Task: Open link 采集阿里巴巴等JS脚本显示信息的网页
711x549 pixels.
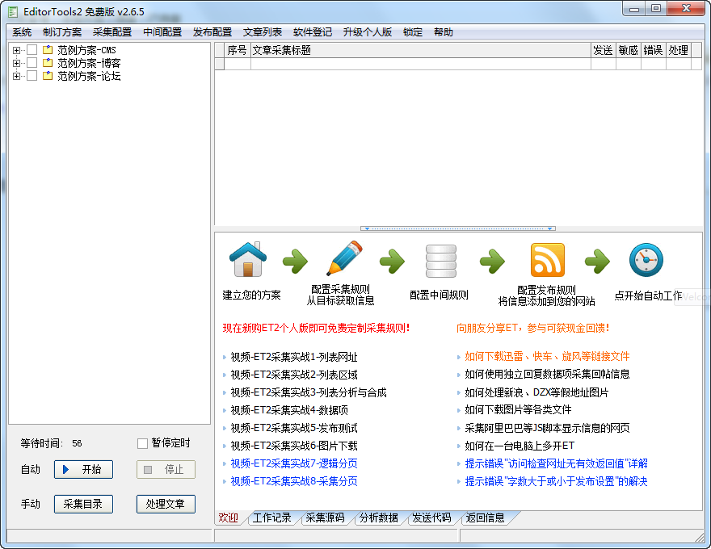Action: coord(547,428)
